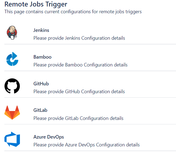Select the Azure DevOps logo icon
This screenshot has height=158, width=176.
tap(12, 139)
